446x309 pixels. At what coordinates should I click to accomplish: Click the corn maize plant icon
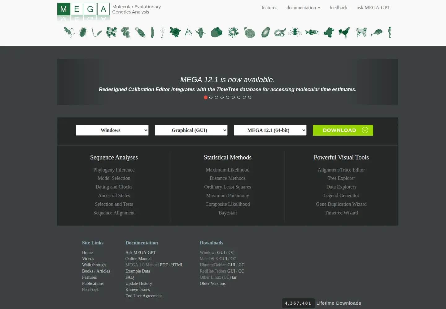coord(201,32)
